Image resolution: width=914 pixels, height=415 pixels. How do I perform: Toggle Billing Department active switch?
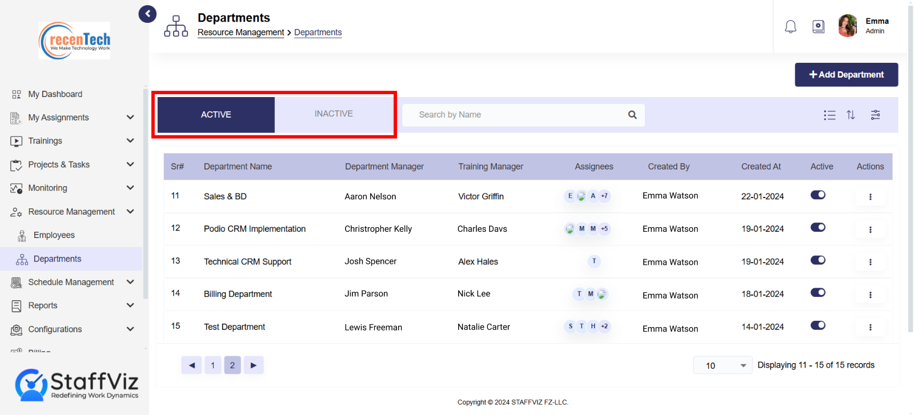[x=818, y=293]
